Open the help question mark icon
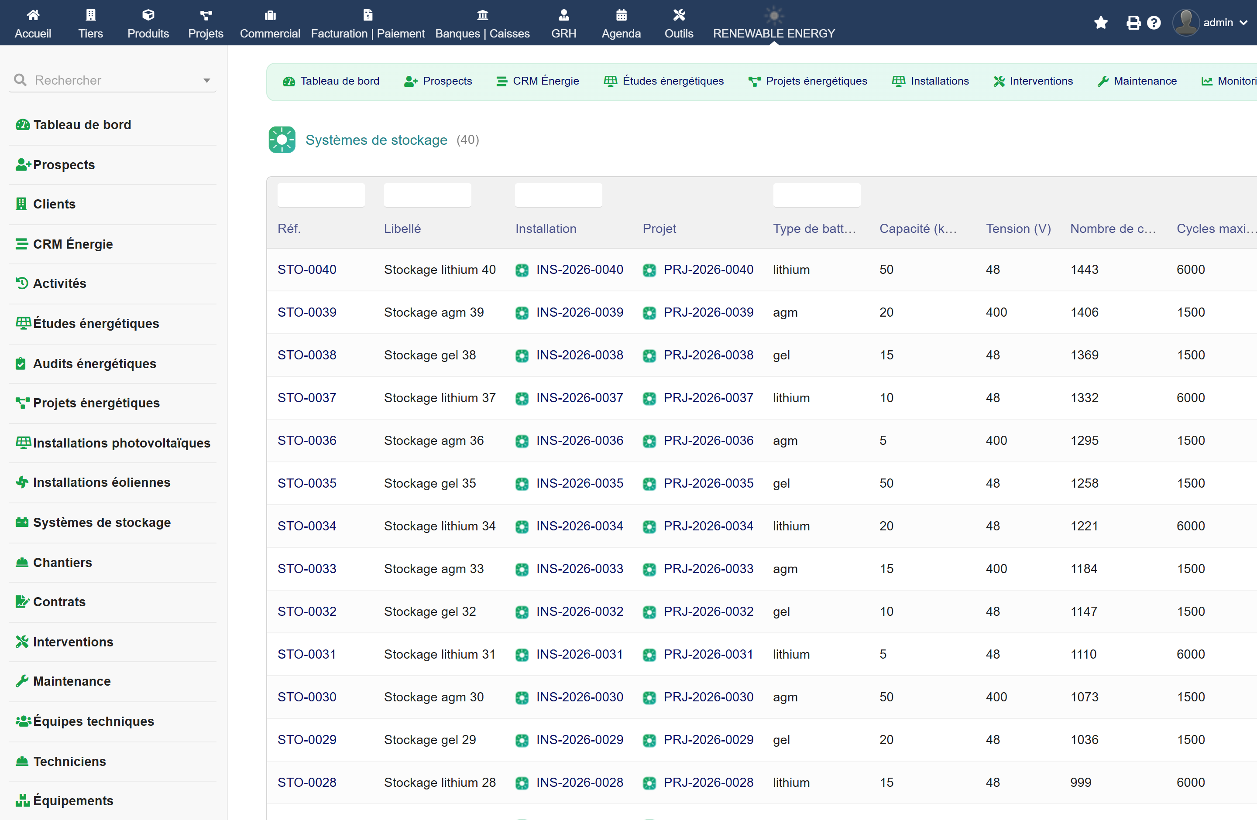This screenshot has height=820, width=1257. tap(1154, 23)
